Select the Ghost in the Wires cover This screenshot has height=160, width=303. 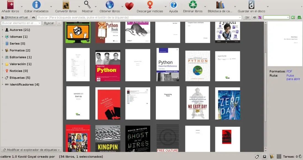click(138, 139)
